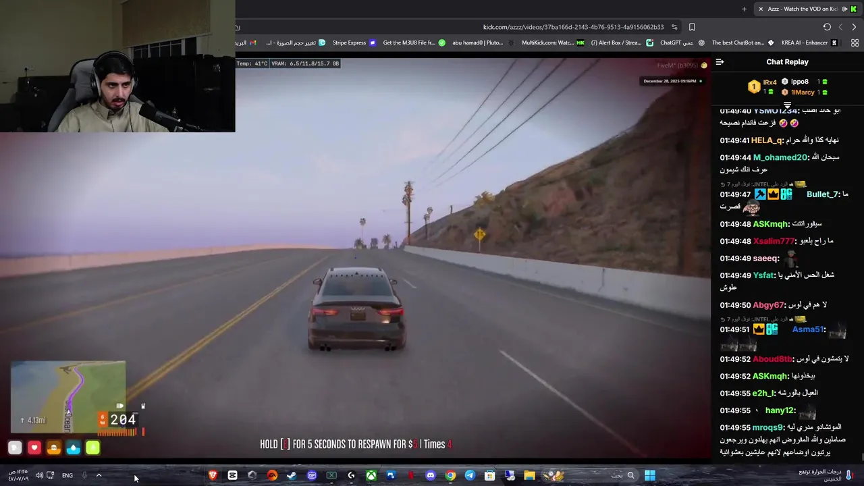
Task: Expand the gifter leaderboard handle
Action: [787, 105]
